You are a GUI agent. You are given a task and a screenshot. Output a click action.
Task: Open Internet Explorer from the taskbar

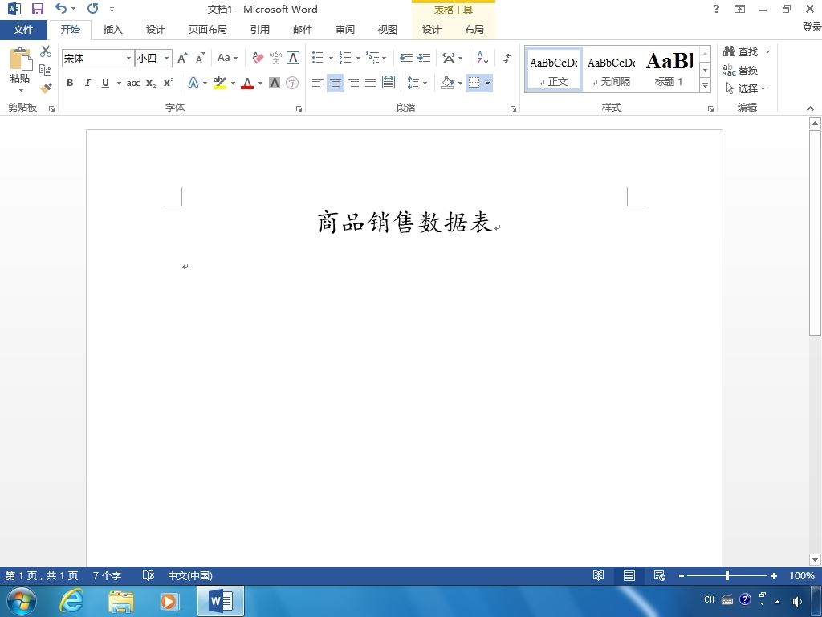pos(71,600)
